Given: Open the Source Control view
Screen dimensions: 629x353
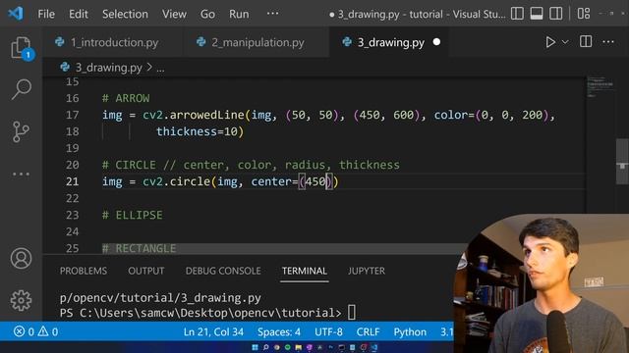Looking at the screenshot, I should point(21,131).
